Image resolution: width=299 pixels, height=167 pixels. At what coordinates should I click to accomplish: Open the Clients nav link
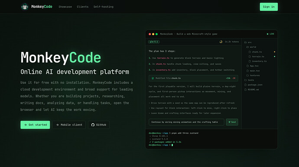click(x=83, y=7)
